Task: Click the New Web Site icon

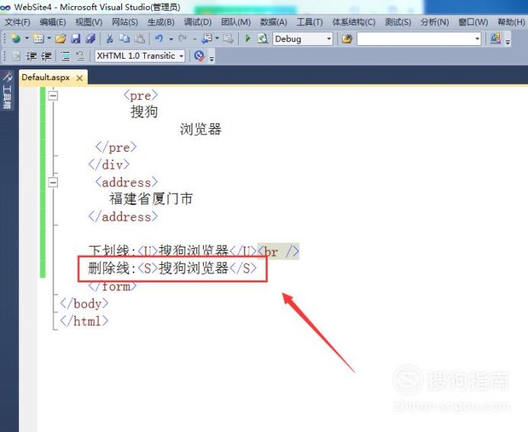Action: tap(15, 39)
